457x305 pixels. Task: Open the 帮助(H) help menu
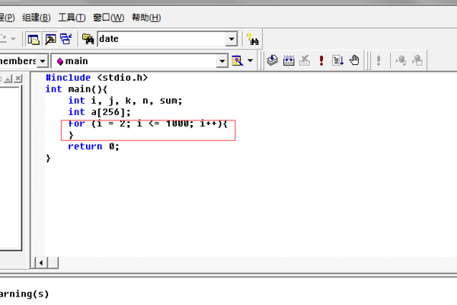tap(145, 17)
